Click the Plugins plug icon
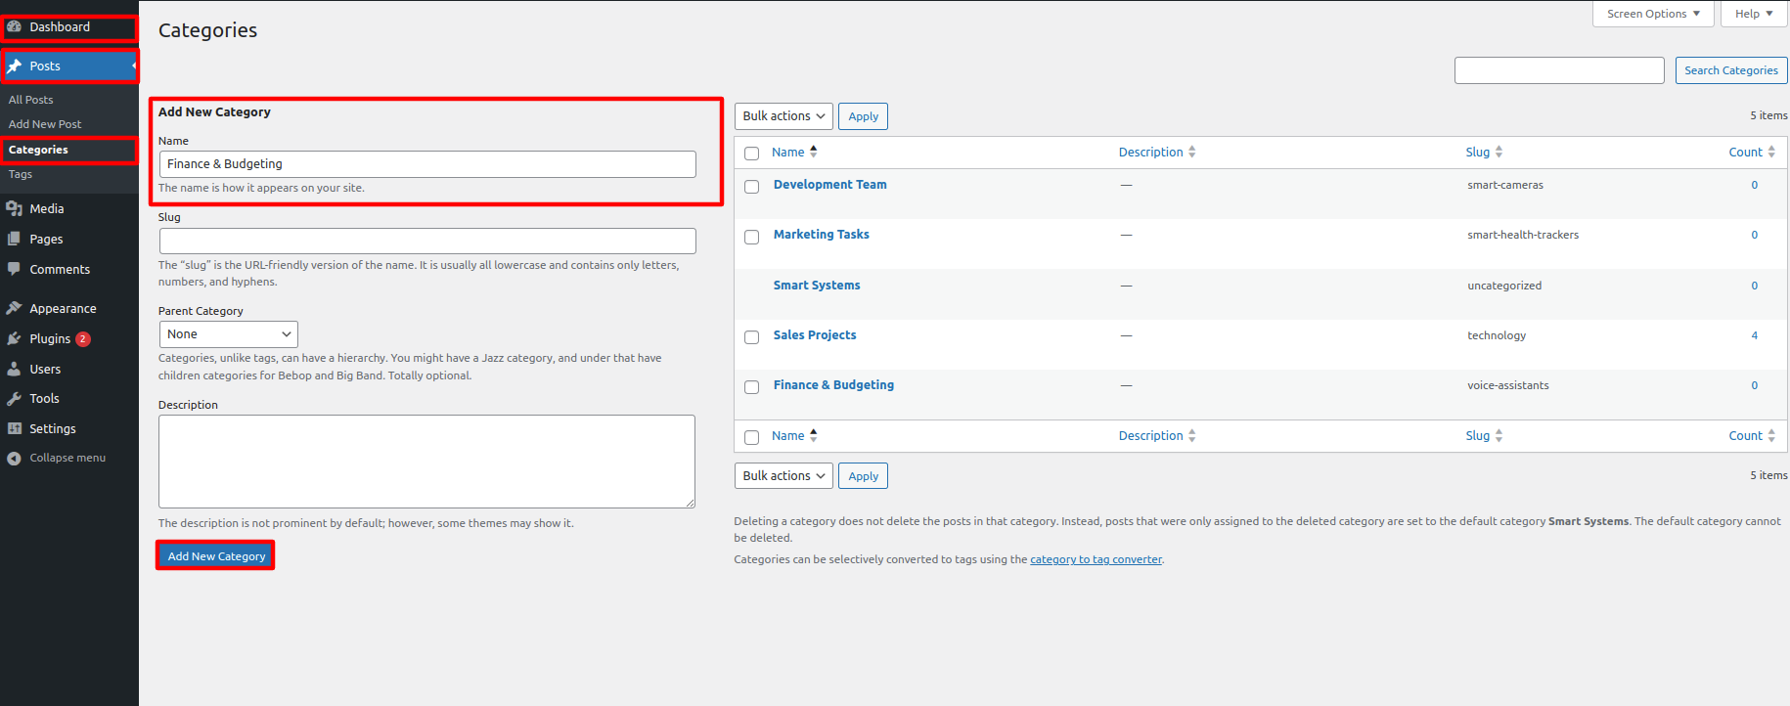The height and width of the screenshot is (706, 1790). pyautogui.click(x=14, y=338)
